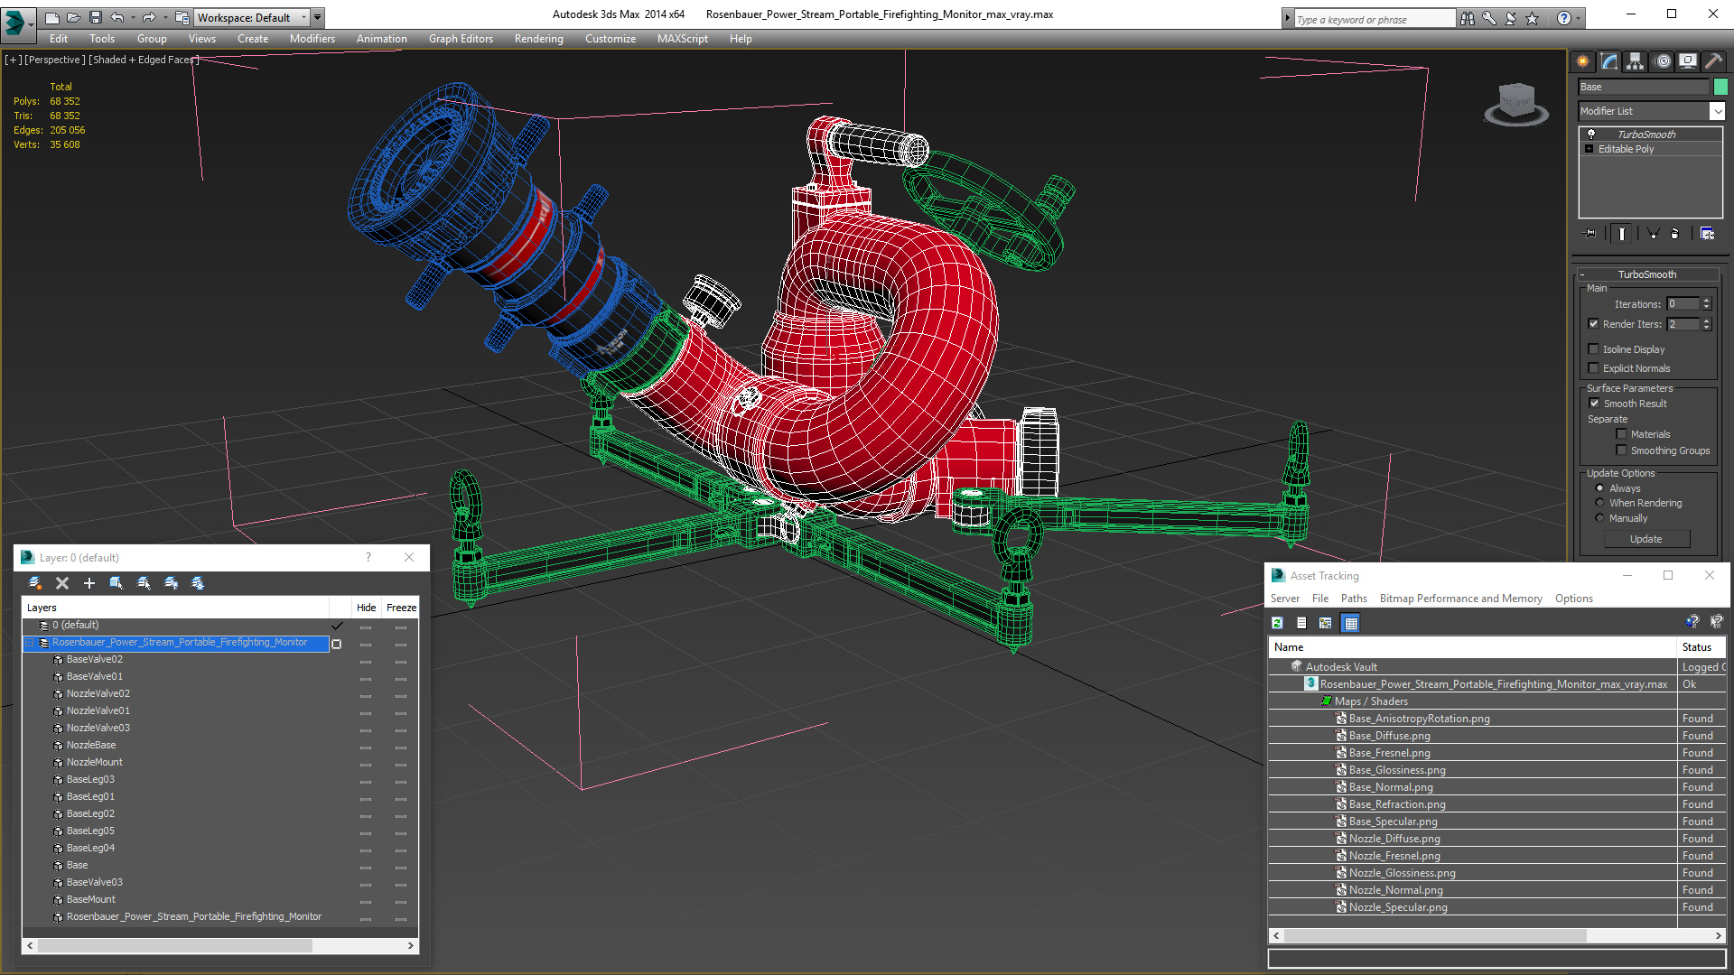Switch Asset Tracking to table view icon
This screenshot has height=975, width=1734.
click(1351, 623)
